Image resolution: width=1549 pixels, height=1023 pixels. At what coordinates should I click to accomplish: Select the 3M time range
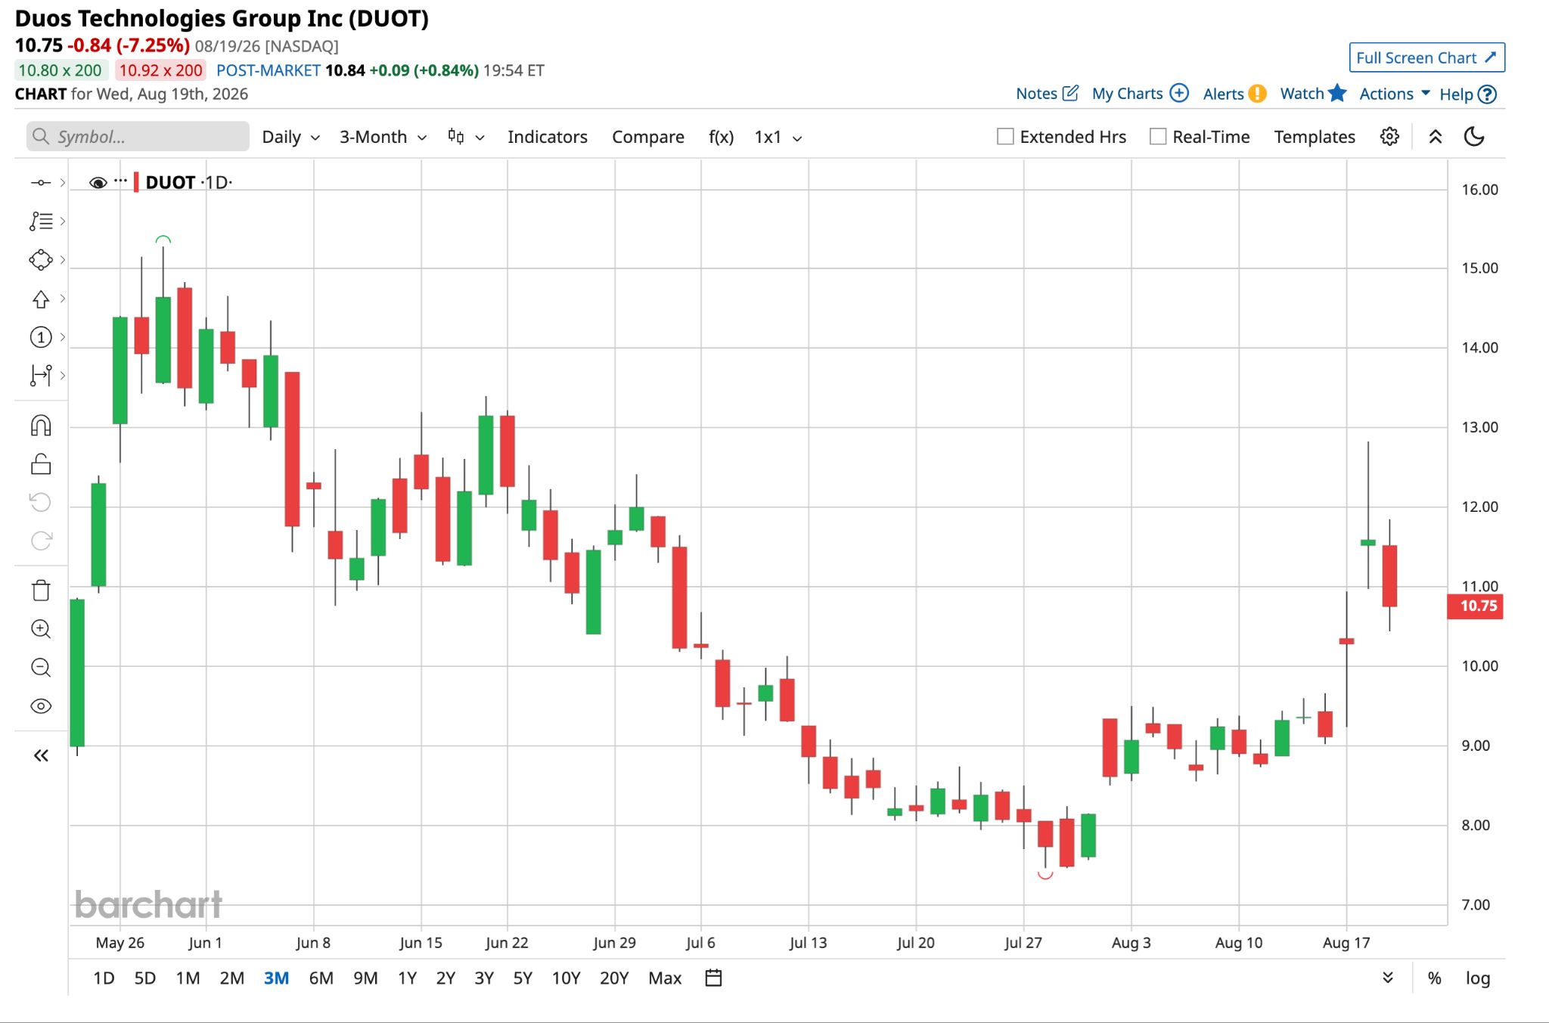[276, 978]
